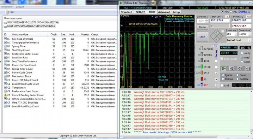Choose the Remap radio option
The width and height of the screenshot is (253, 139).
tap(223, 79)
